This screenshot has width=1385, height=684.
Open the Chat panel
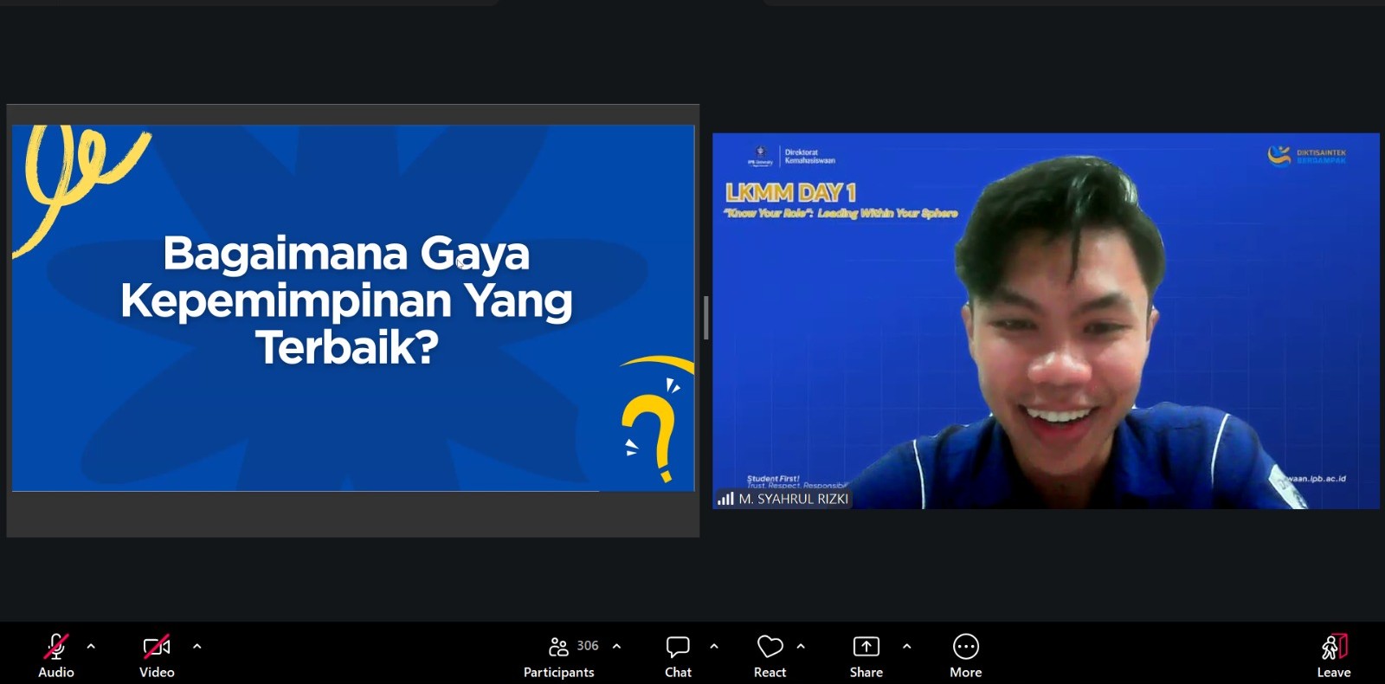(x=678, y=656)
